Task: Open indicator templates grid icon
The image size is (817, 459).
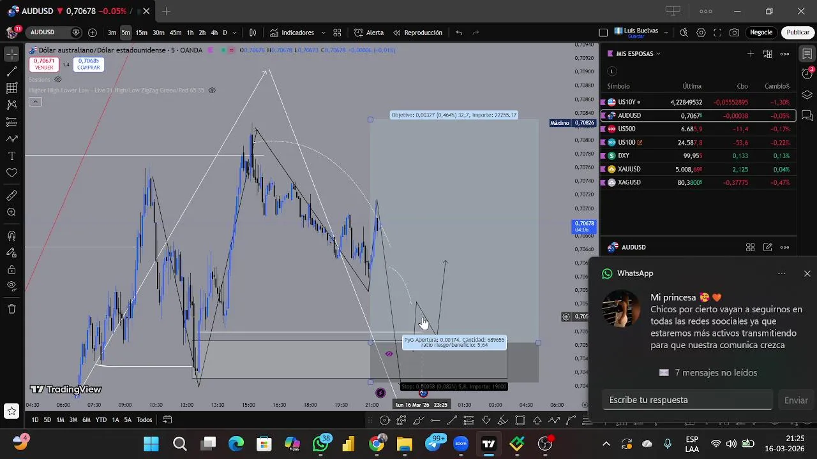Action: pyautogui.click(x=337, y=33)
